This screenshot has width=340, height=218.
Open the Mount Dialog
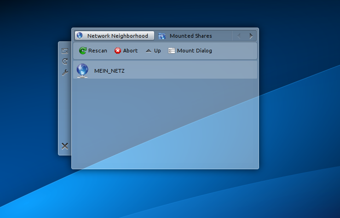190,51
